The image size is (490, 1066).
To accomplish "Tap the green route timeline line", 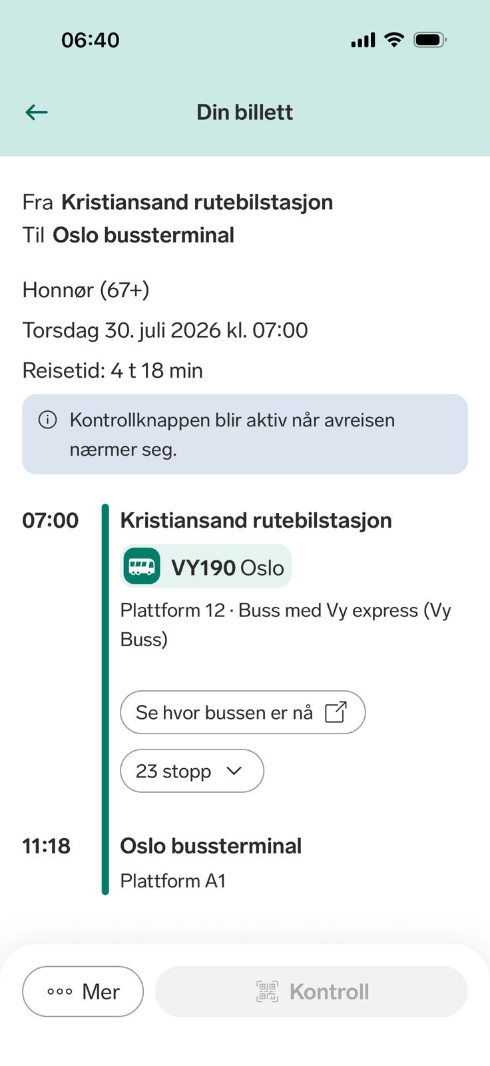I will click(105, 700).
